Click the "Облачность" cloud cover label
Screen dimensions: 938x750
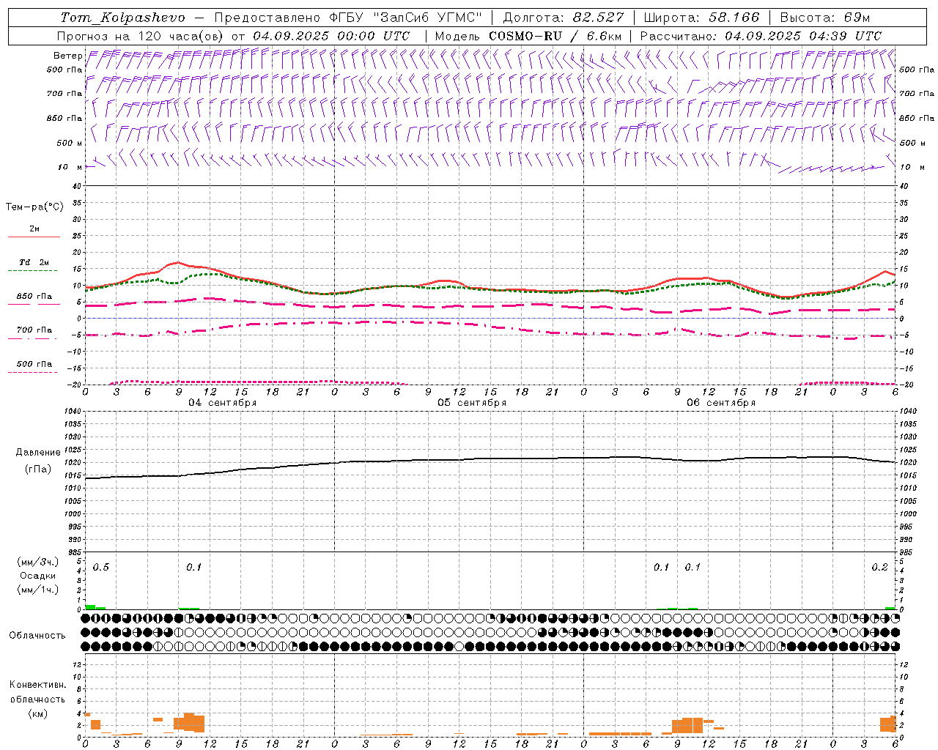point(37,636)
